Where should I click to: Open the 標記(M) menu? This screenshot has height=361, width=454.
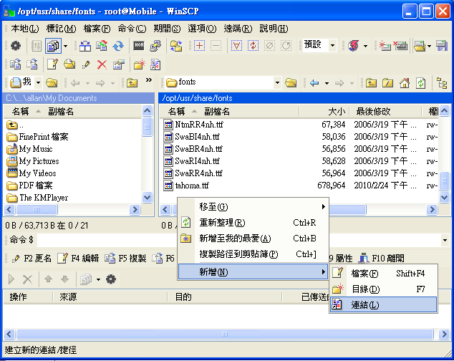pos(61,29)
